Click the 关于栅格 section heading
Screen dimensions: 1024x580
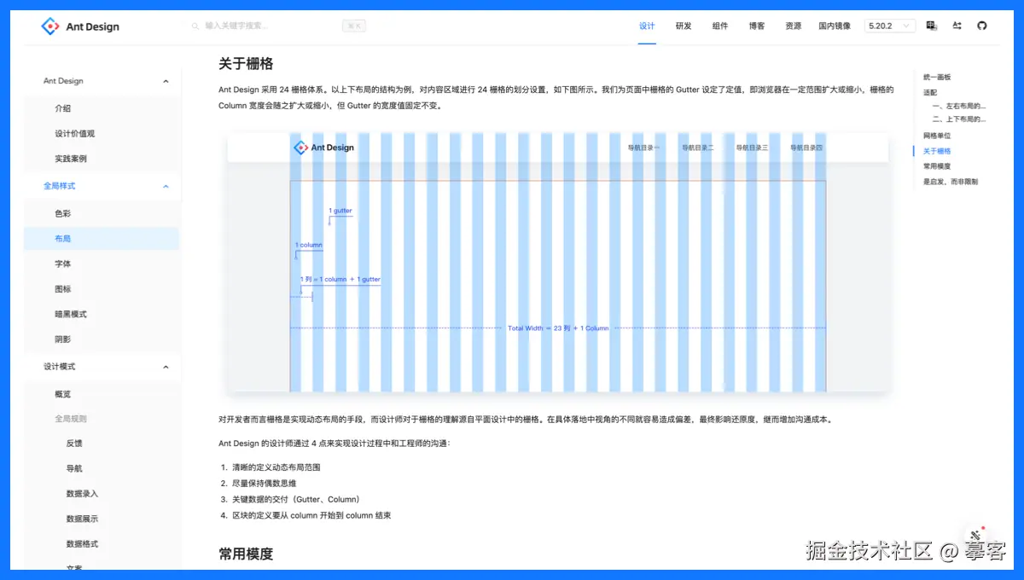point(246,64)
